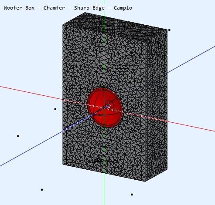The width and height of the screenshot is (215, 205).
Task: Select the meshed right side face of the box
Action: (156, 105)
